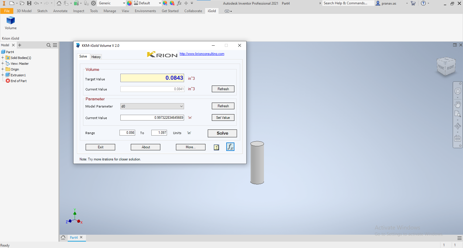Click the fx button in iGold dialog

point(230,147)
